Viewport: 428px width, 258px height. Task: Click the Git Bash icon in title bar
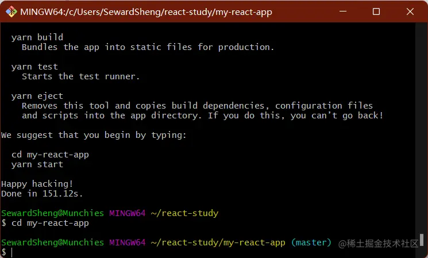point(10,11)
